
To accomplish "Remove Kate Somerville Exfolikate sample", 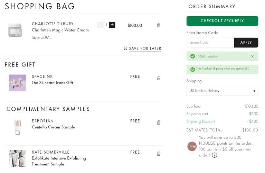I will [159, 154].
